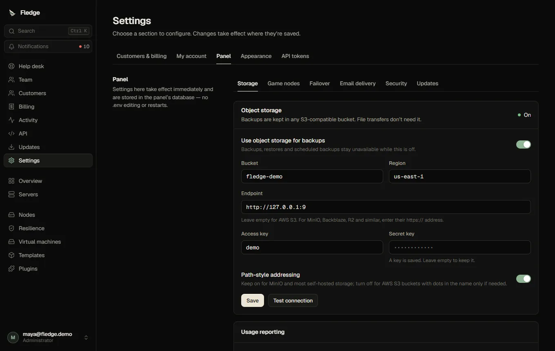Click the Templates cube icon
555x351 pixels.
[x=11, y=255]
